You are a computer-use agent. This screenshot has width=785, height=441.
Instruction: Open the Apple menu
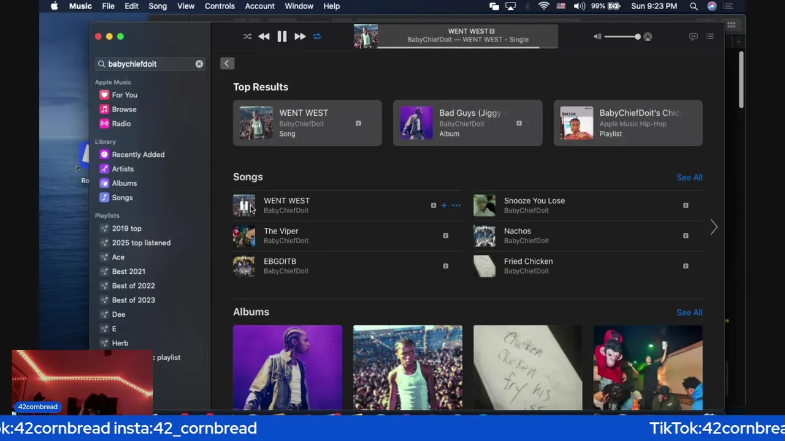[54, 6]
